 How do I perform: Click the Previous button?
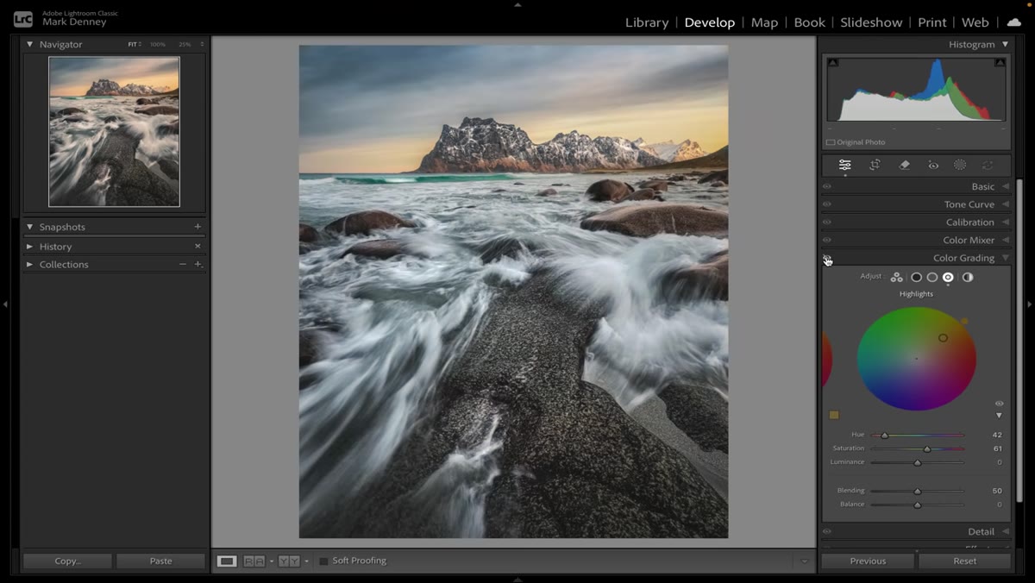868,561
